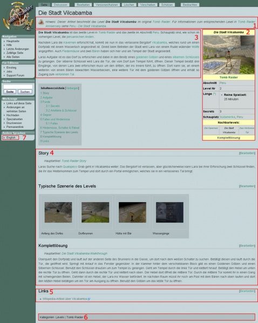Open the Dorfbrunnen gallery thumbnail

click(x=96, y=212)
